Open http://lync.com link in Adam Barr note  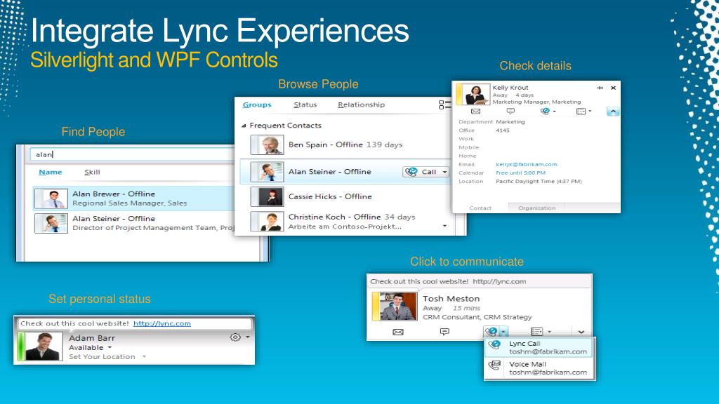[162, 323]
